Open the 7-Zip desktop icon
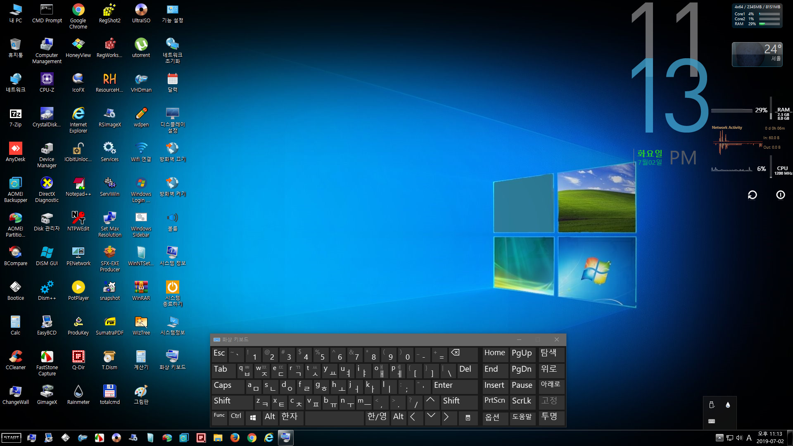The height and width of the screenshot is (446, 793). pos(15,117)
